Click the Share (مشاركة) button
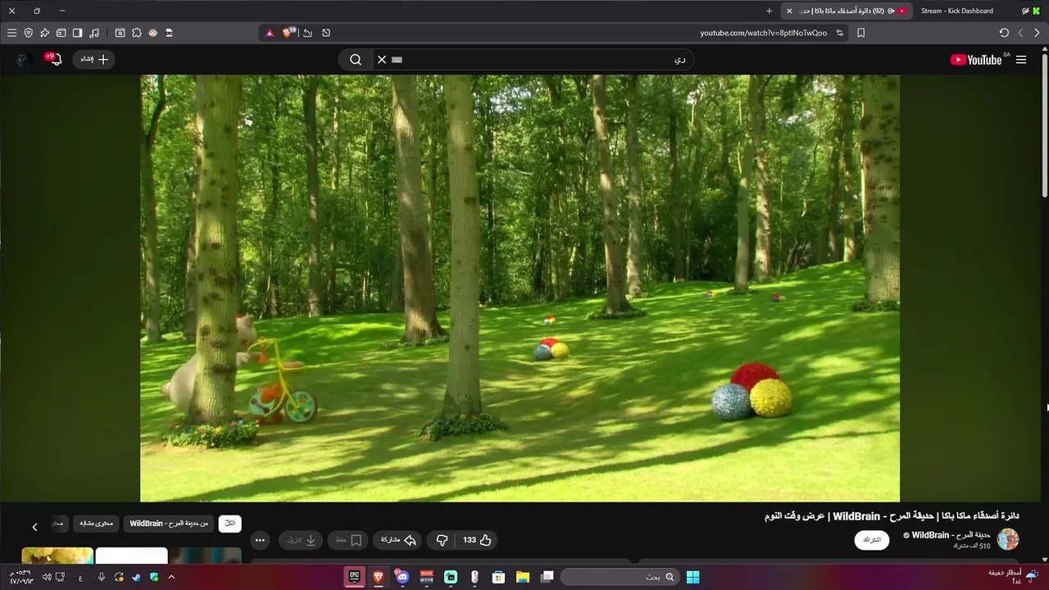 click(398, 540)
